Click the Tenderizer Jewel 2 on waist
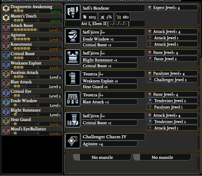 172,101
